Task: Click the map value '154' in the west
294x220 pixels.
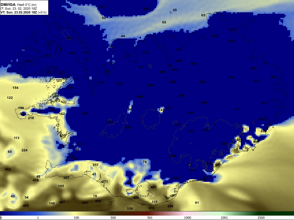Action: coord(15,88)
